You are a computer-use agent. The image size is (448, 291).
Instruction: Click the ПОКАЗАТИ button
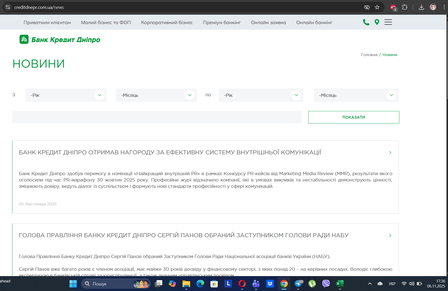354,117
